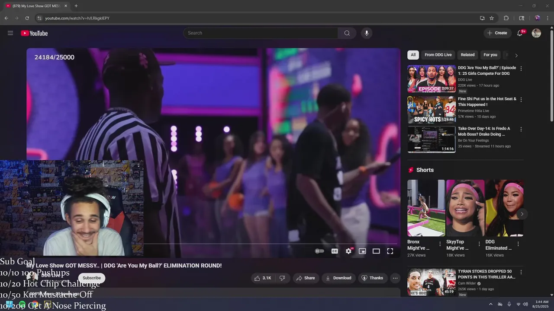Send Thanks to the creator
This screenshot has height=311, width=554.
(x=372, y=278)
